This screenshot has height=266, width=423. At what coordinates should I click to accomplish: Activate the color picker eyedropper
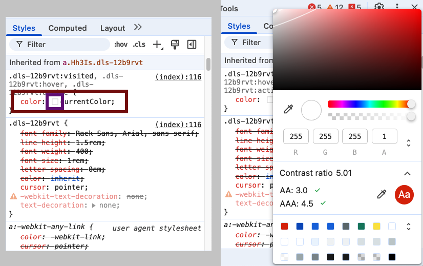click(x=288, y=109)
